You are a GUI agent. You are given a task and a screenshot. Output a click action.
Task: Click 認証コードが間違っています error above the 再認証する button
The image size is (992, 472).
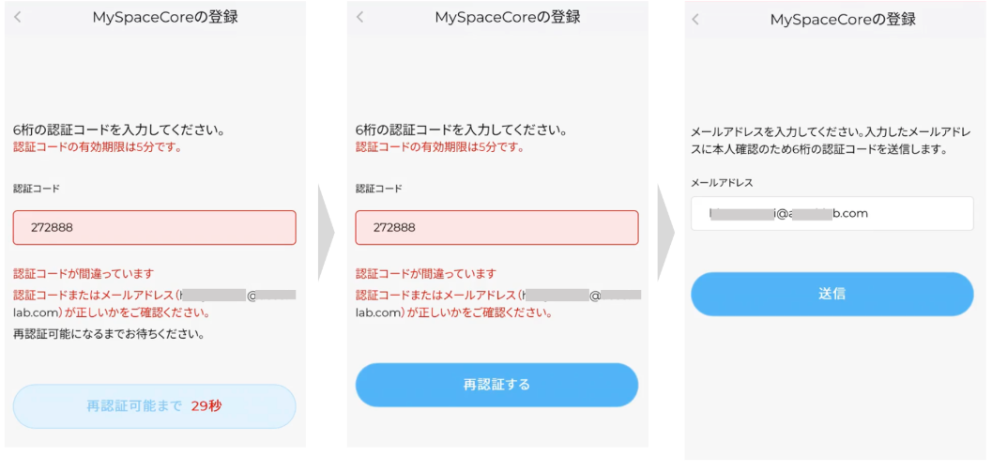pos(426,274)
